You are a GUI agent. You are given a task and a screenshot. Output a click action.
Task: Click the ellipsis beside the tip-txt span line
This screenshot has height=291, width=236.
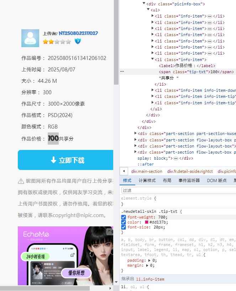(122, 72)
